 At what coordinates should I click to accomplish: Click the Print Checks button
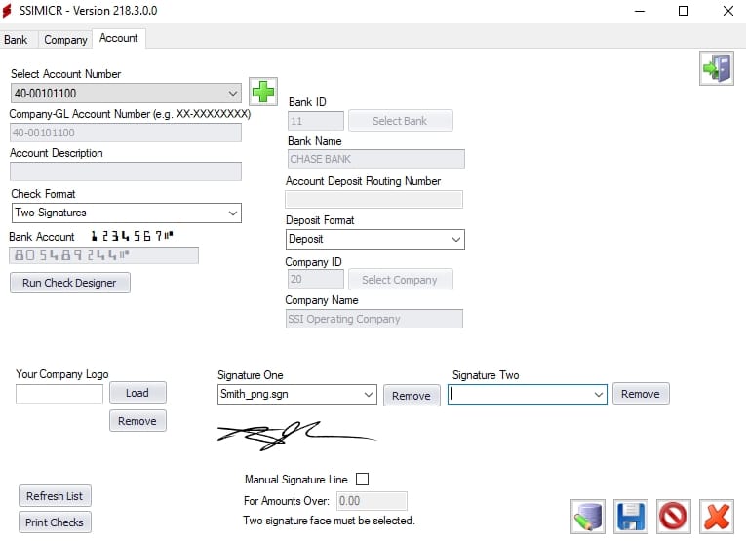click(x=55, y=522)
